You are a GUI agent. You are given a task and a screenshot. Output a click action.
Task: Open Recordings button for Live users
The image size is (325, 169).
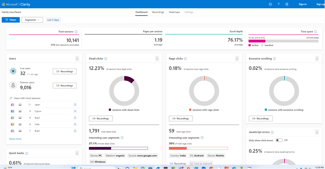65,72
